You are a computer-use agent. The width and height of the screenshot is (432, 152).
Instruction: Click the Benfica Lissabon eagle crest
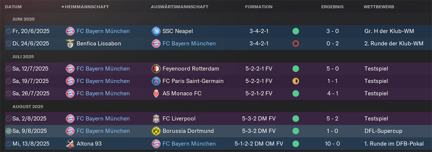(x=70, y=43)
